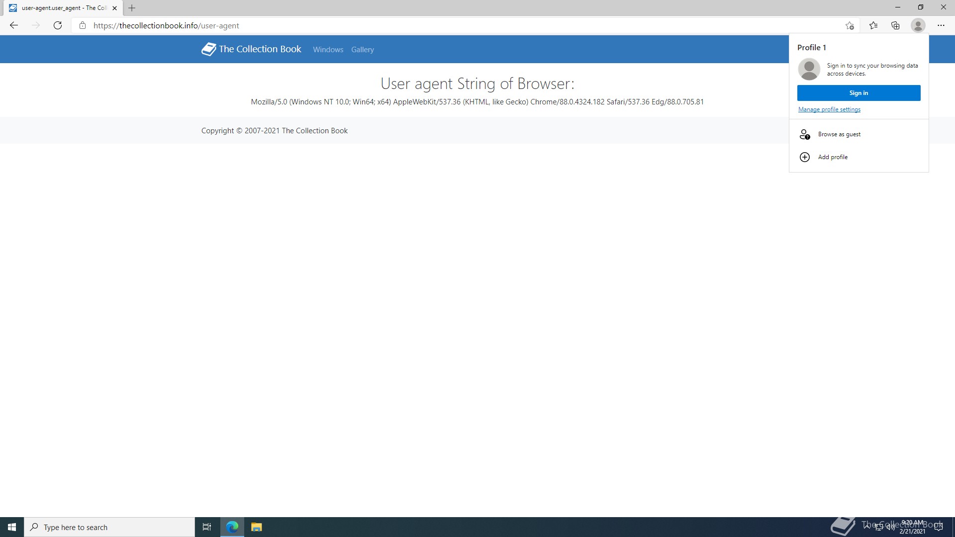
Task: Add this page to favorites
Action: [x=850, y=25]
